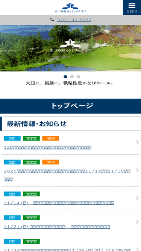Click blue tag on the news item starting with 12
The image size is (141, 251).
(12, 138)
